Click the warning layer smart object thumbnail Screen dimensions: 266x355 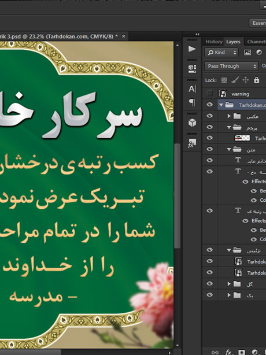pyautogui.click(x=223, y=93)
